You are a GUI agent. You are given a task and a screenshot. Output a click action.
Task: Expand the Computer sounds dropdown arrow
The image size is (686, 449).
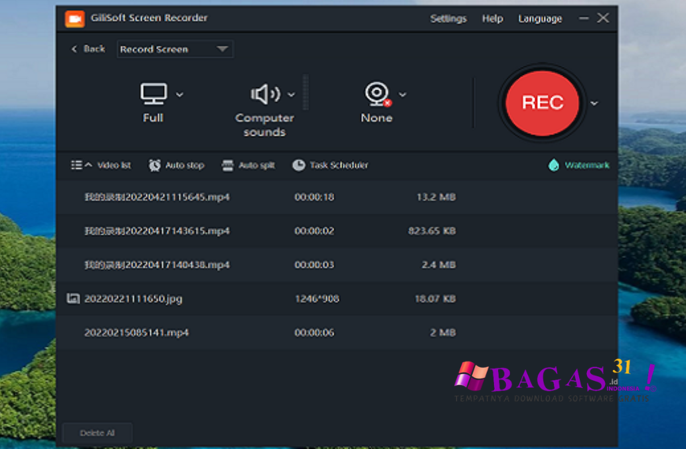[292, 94]
